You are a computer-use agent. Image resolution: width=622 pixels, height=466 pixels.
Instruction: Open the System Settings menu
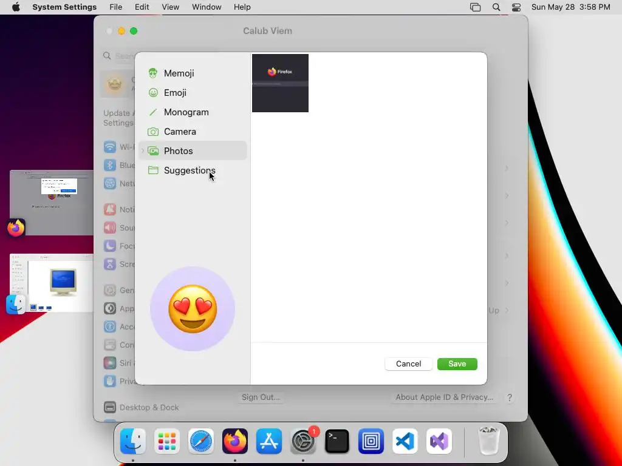(x=64, y=7)
